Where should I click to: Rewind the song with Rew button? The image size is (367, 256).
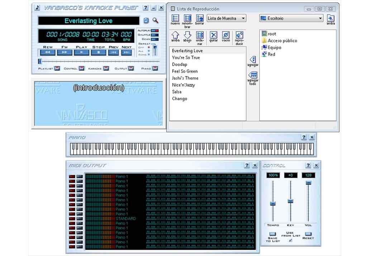[x=48, y=52]
